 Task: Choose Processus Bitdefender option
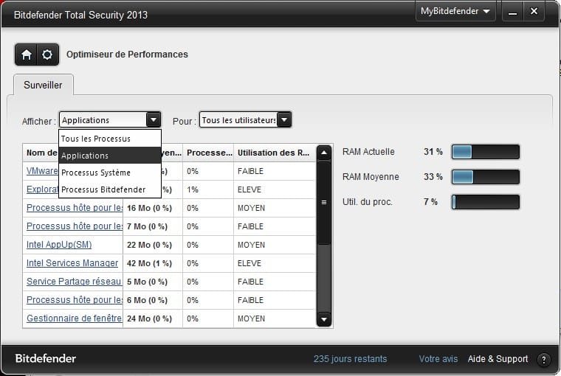pyautogui.click(x=110, y=189)
